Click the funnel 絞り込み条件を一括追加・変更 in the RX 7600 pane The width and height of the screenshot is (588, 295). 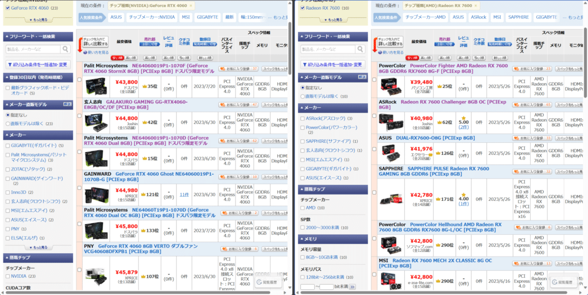[x=332, y=64]
